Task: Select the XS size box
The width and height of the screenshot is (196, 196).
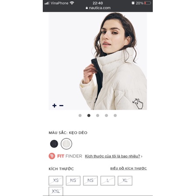Action: click(x=56, y=181)
